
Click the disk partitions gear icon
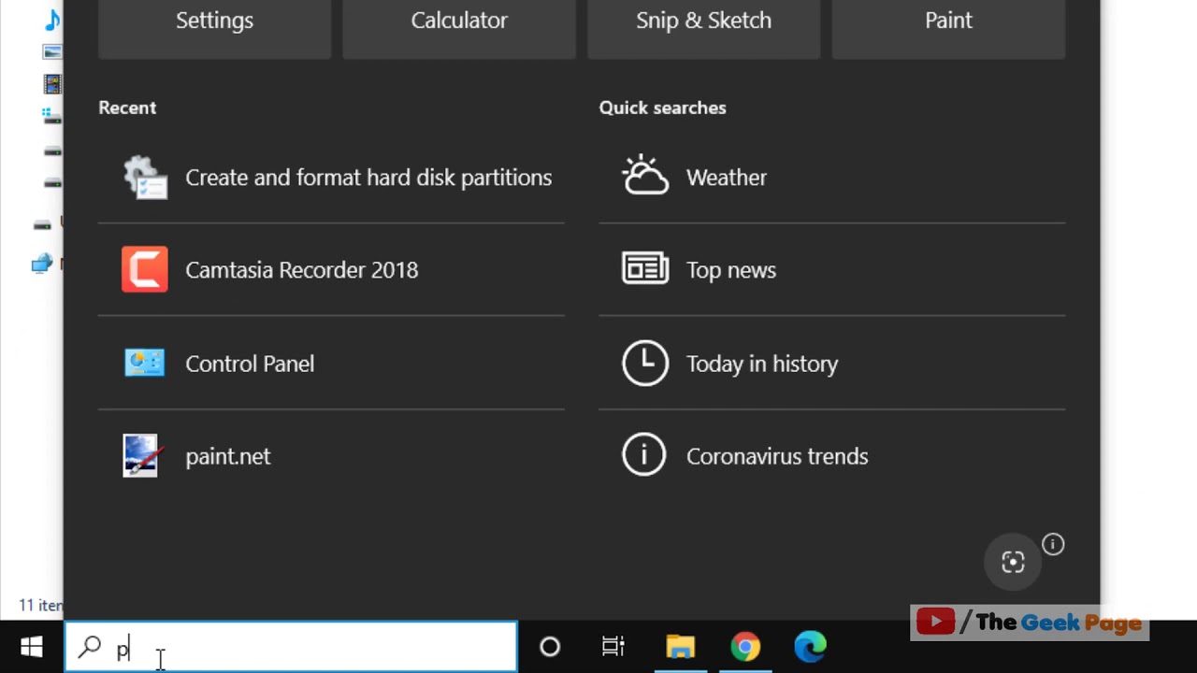tap(145, 178)
